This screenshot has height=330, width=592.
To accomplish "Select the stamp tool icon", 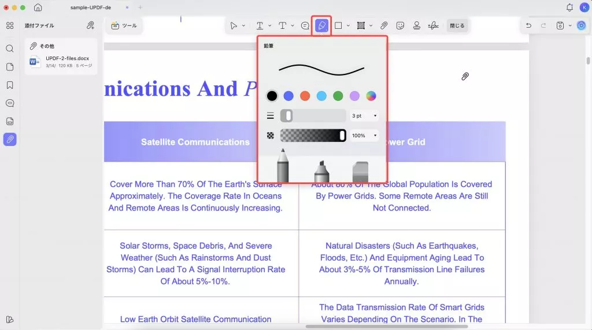I will pyautogui.click(x=416, y=26).
